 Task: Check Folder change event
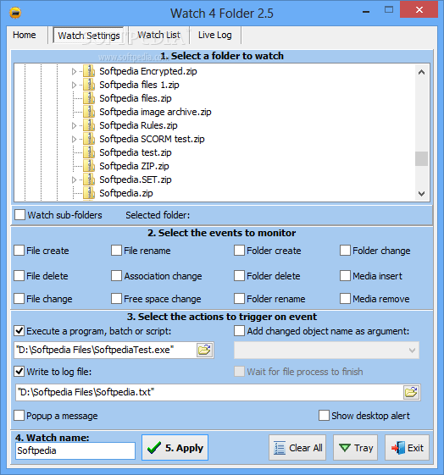[345, 251]
